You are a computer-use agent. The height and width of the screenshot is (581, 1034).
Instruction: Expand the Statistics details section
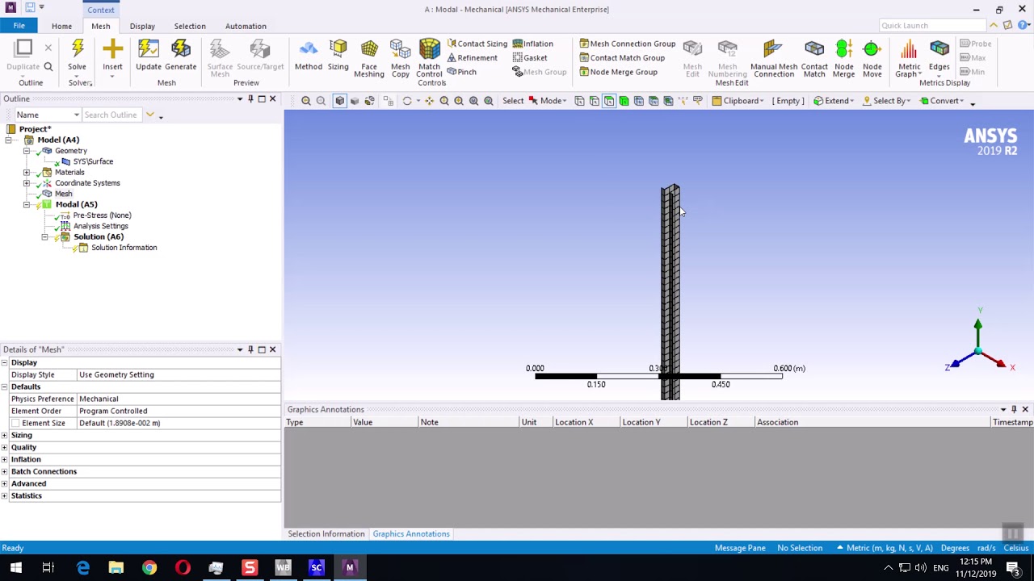pos(5,495)
